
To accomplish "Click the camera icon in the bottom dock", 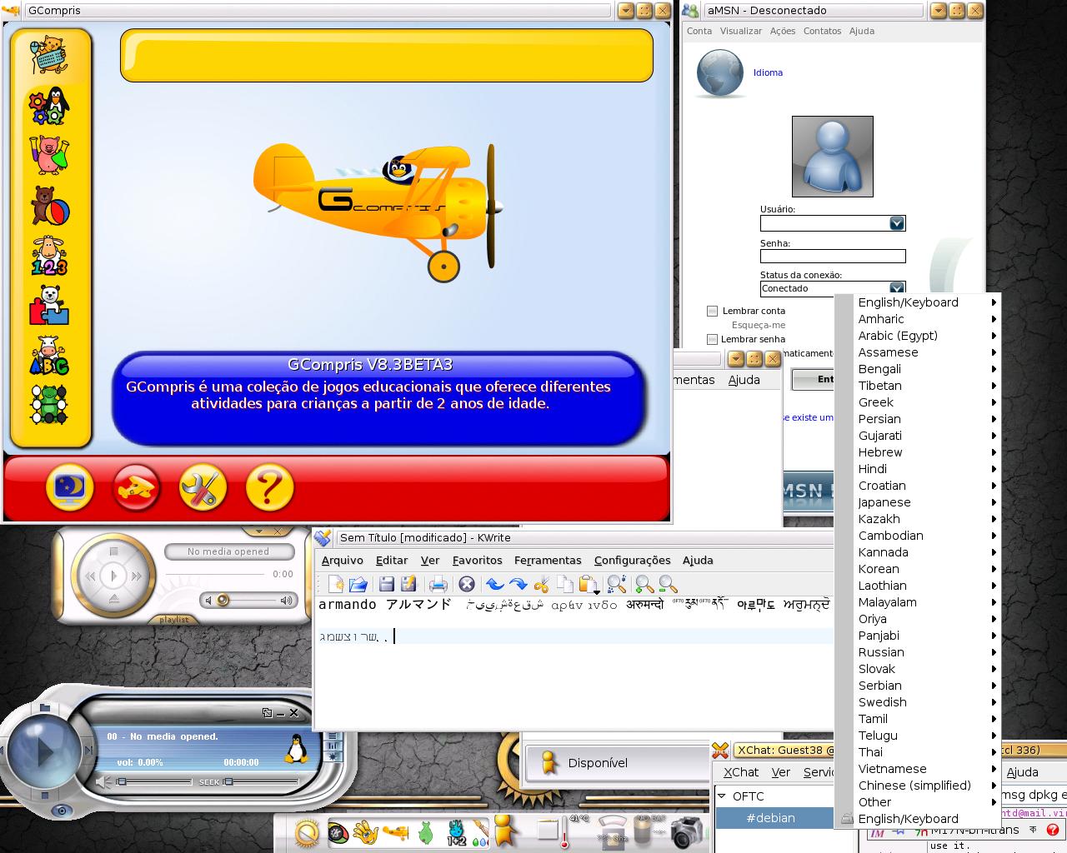I will (x=686, y=831).
